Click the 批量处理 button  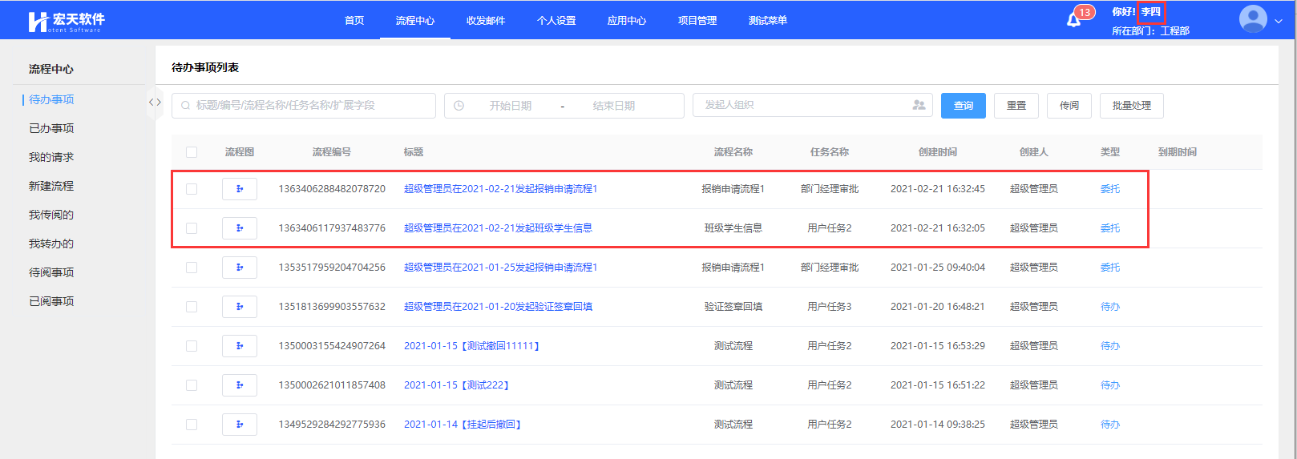[1131, 106]
